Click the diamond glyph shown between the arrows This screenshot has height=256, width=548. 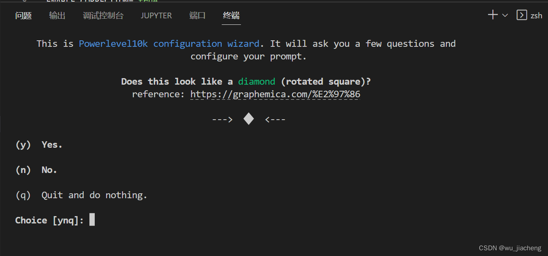[248, 118]
